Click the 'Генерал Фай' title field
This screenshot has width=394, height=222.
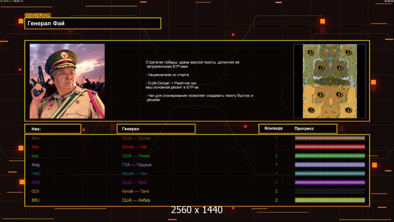click(93, 23)
